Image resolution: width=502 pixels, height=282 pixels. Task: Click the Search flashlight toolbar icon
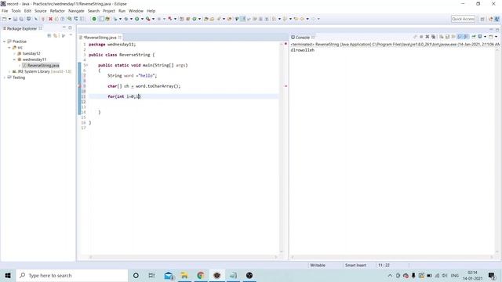pyautogui.click(x=219, y=19)
